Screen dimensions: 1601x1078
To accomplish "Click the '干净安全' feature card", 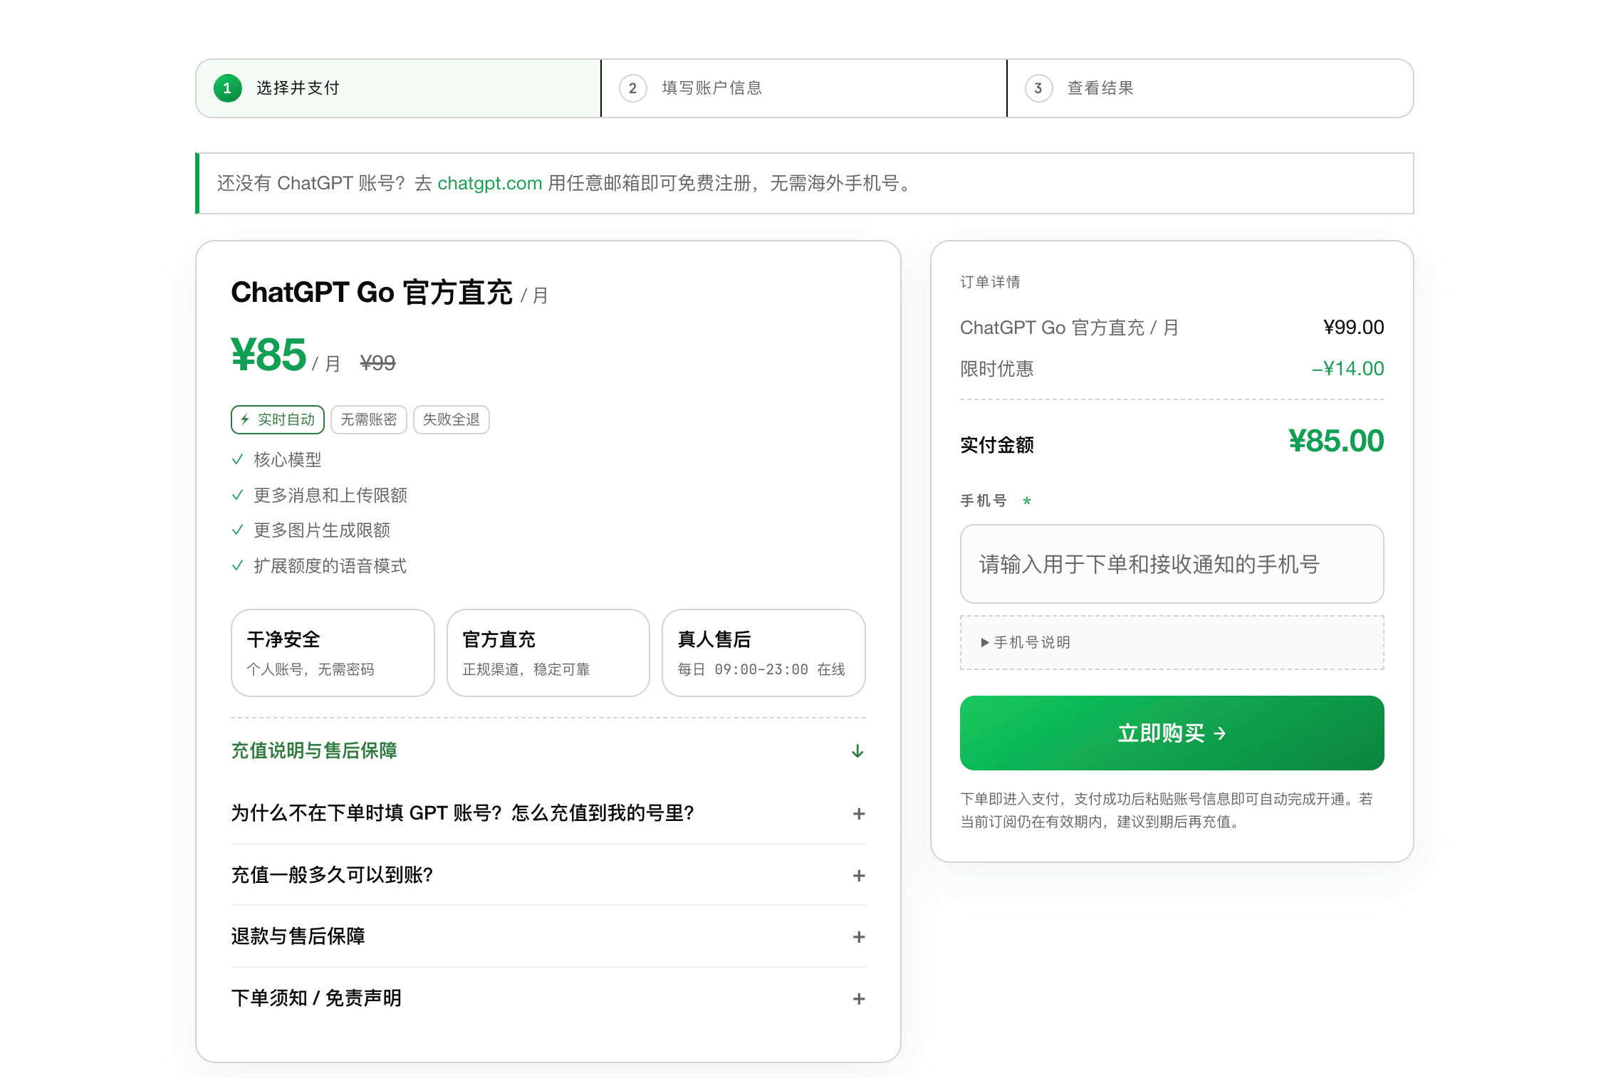I will [x=333, y=653].
